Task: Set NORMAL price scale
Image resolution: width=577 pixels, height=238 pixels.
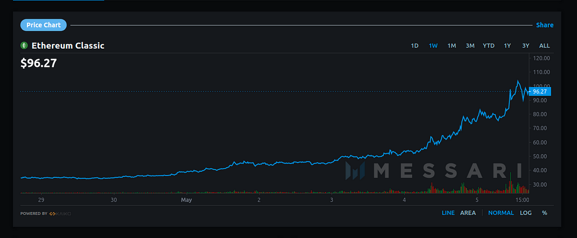Action: point(501,213)
